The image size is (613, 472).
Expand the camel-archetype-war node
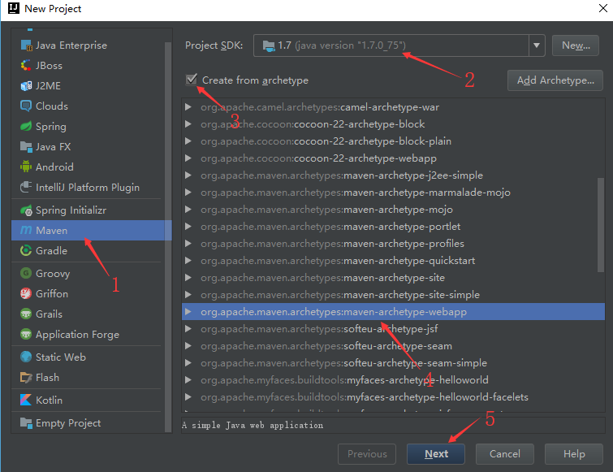click(x=188, y=107)
